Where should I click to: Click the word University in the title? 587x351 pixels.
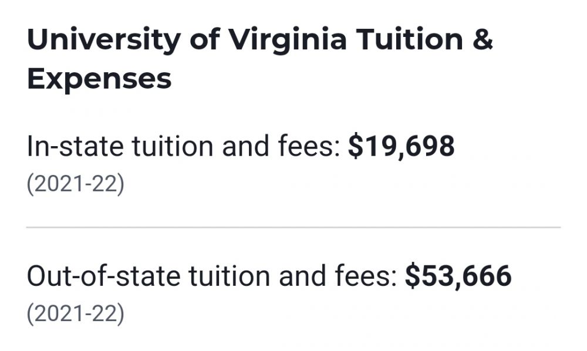pyautogui.click(x=104, y=41)
